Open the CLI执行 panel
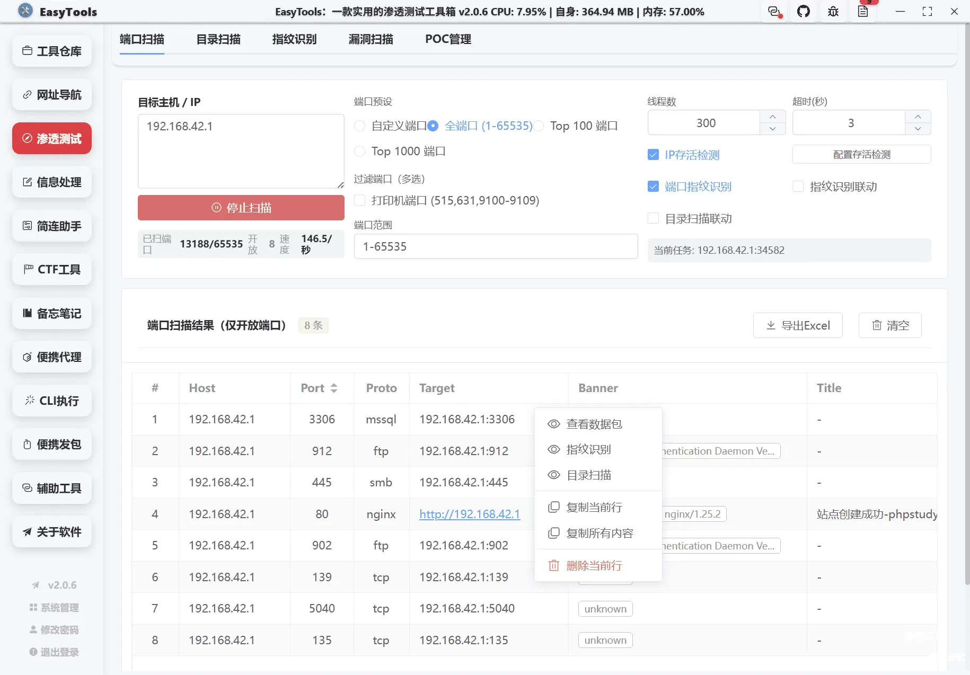 coord(51,401)
